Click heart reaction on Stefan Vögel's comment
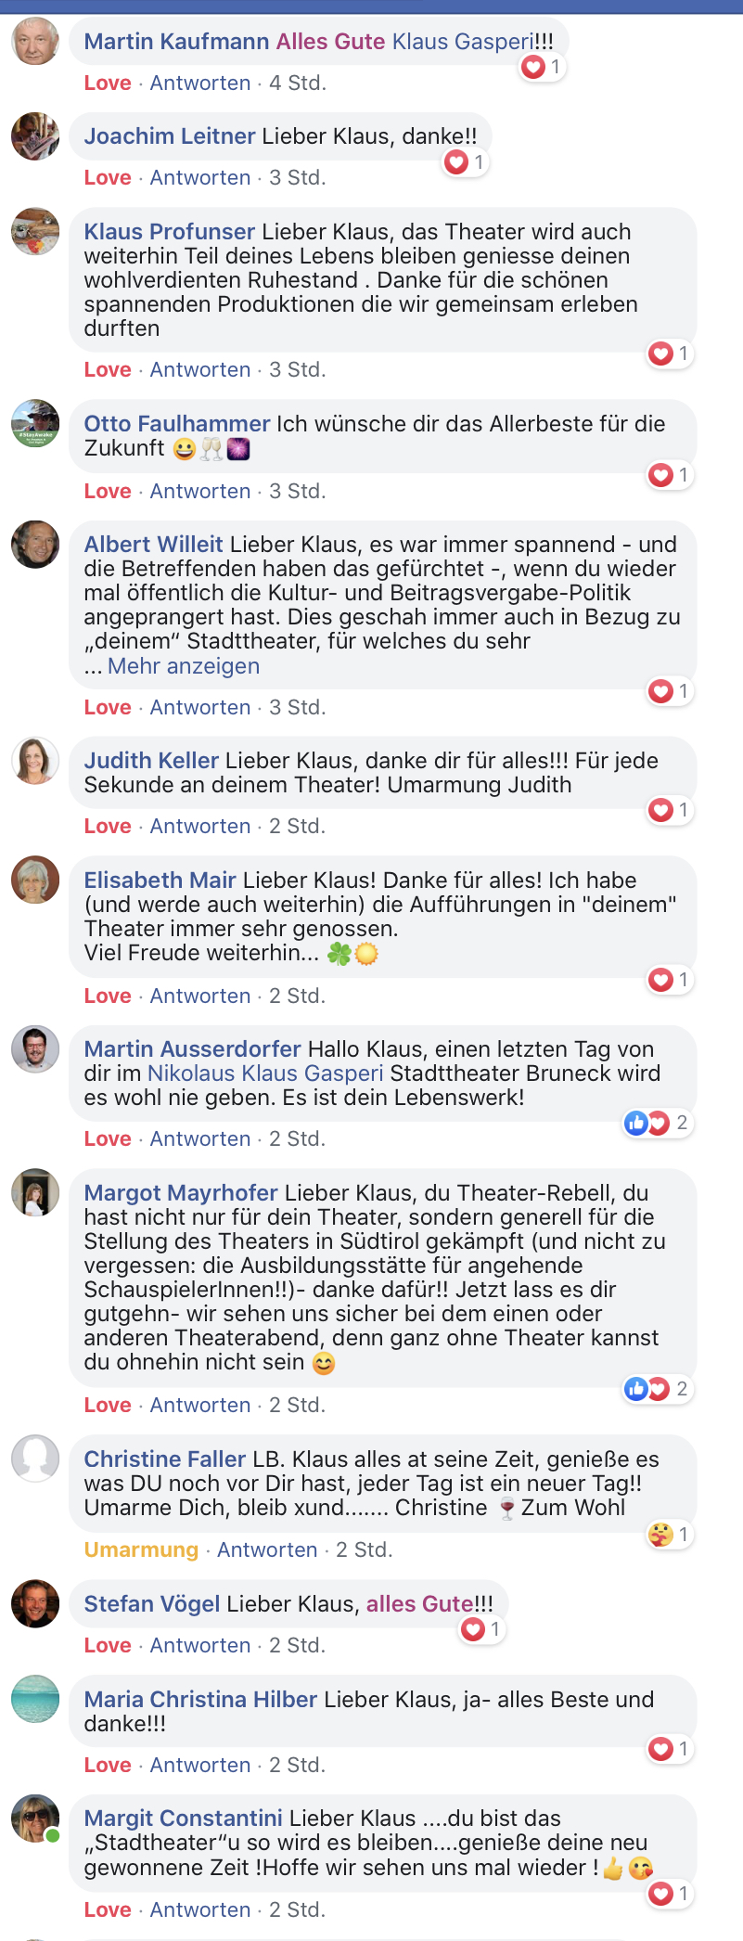Screen dimensions: 743x1941 click(481, 1629)
